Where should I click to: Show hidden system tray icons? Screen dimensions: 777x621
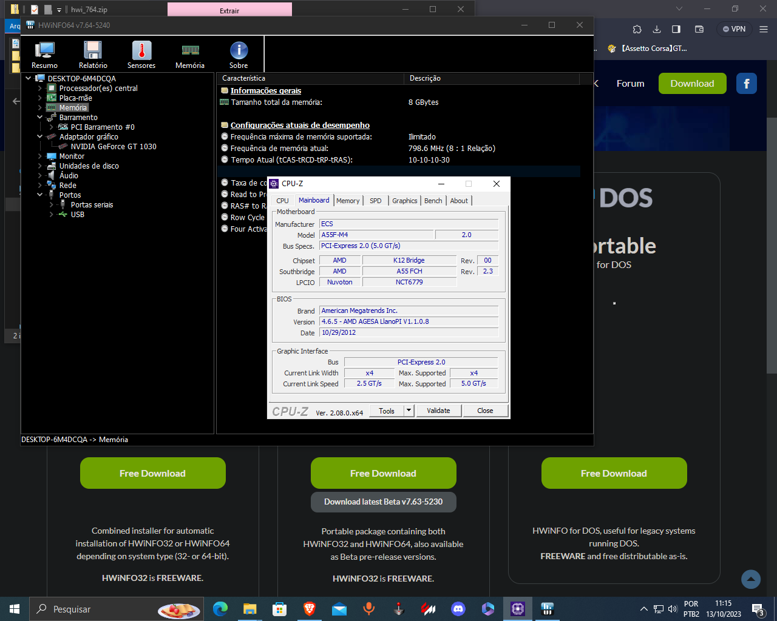point(644,609)
